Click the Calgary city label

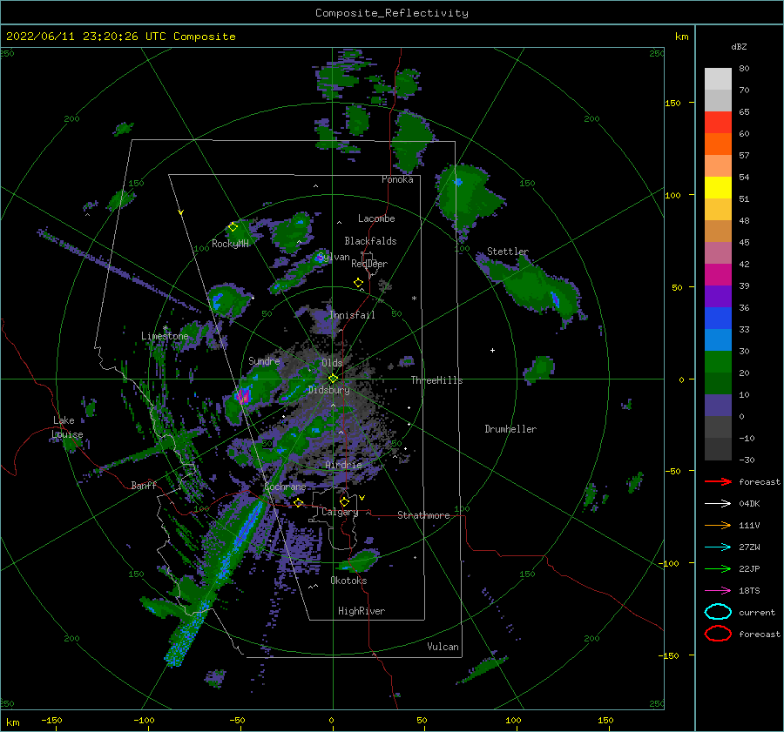(340, 512)
